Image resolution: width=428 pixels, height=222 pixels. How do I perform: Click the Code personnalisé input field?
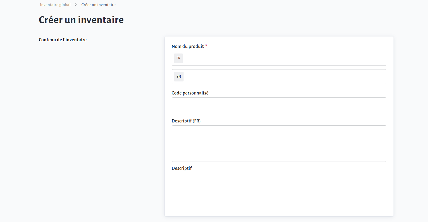tap(279, 105)
